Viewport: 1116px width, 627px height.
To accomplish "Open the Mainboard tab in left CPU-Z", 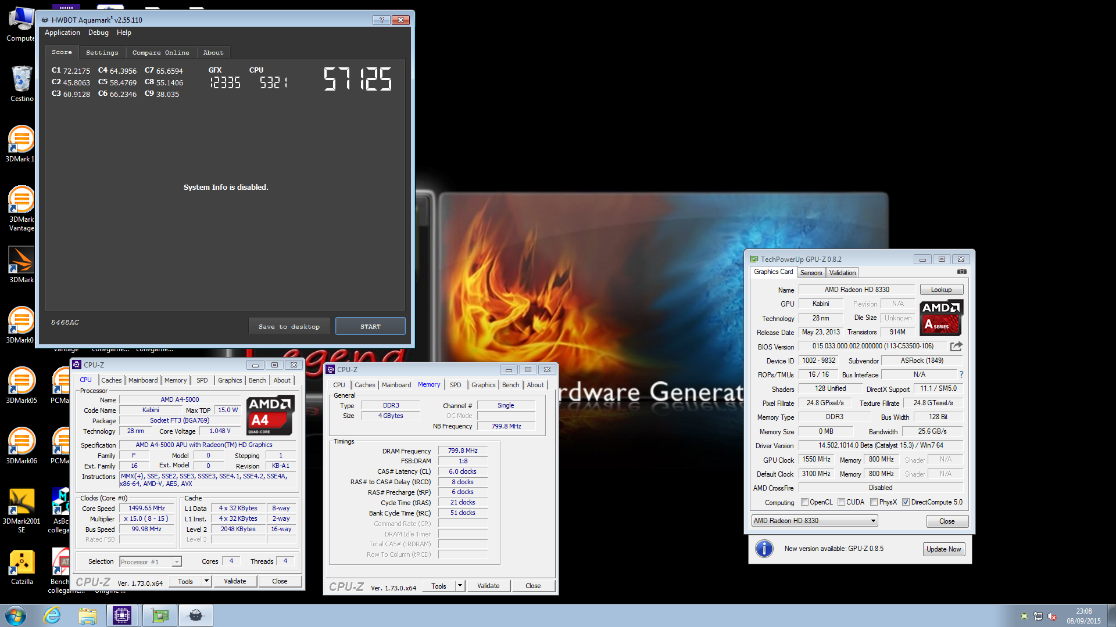I will [x=143, y=380].
